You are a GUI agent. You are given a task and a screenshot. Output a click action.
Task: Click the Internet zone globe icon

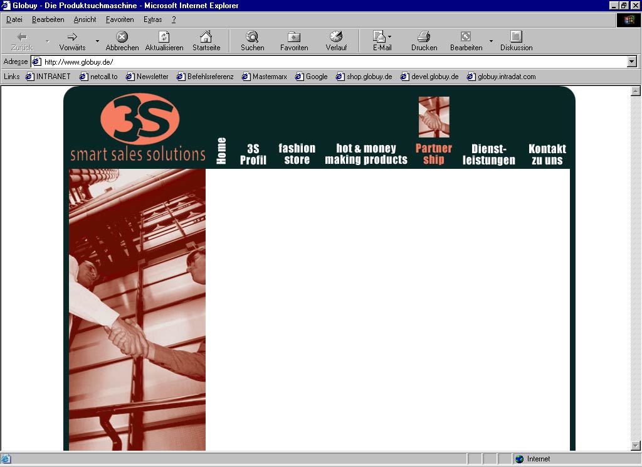[x=520, y=459]
